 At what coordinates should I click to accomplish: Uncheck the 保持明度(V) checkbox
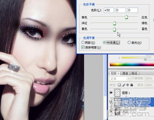click(x=83, y=47)
